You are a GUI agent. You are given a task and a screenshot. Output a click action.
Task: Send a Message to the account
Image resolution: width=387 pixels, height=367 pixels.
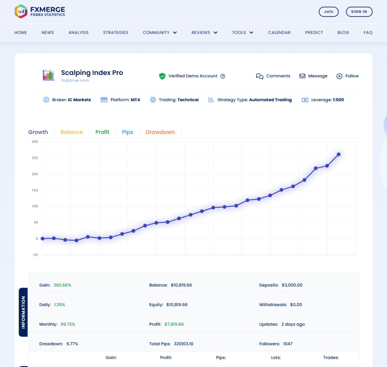[x=317, y=76]
